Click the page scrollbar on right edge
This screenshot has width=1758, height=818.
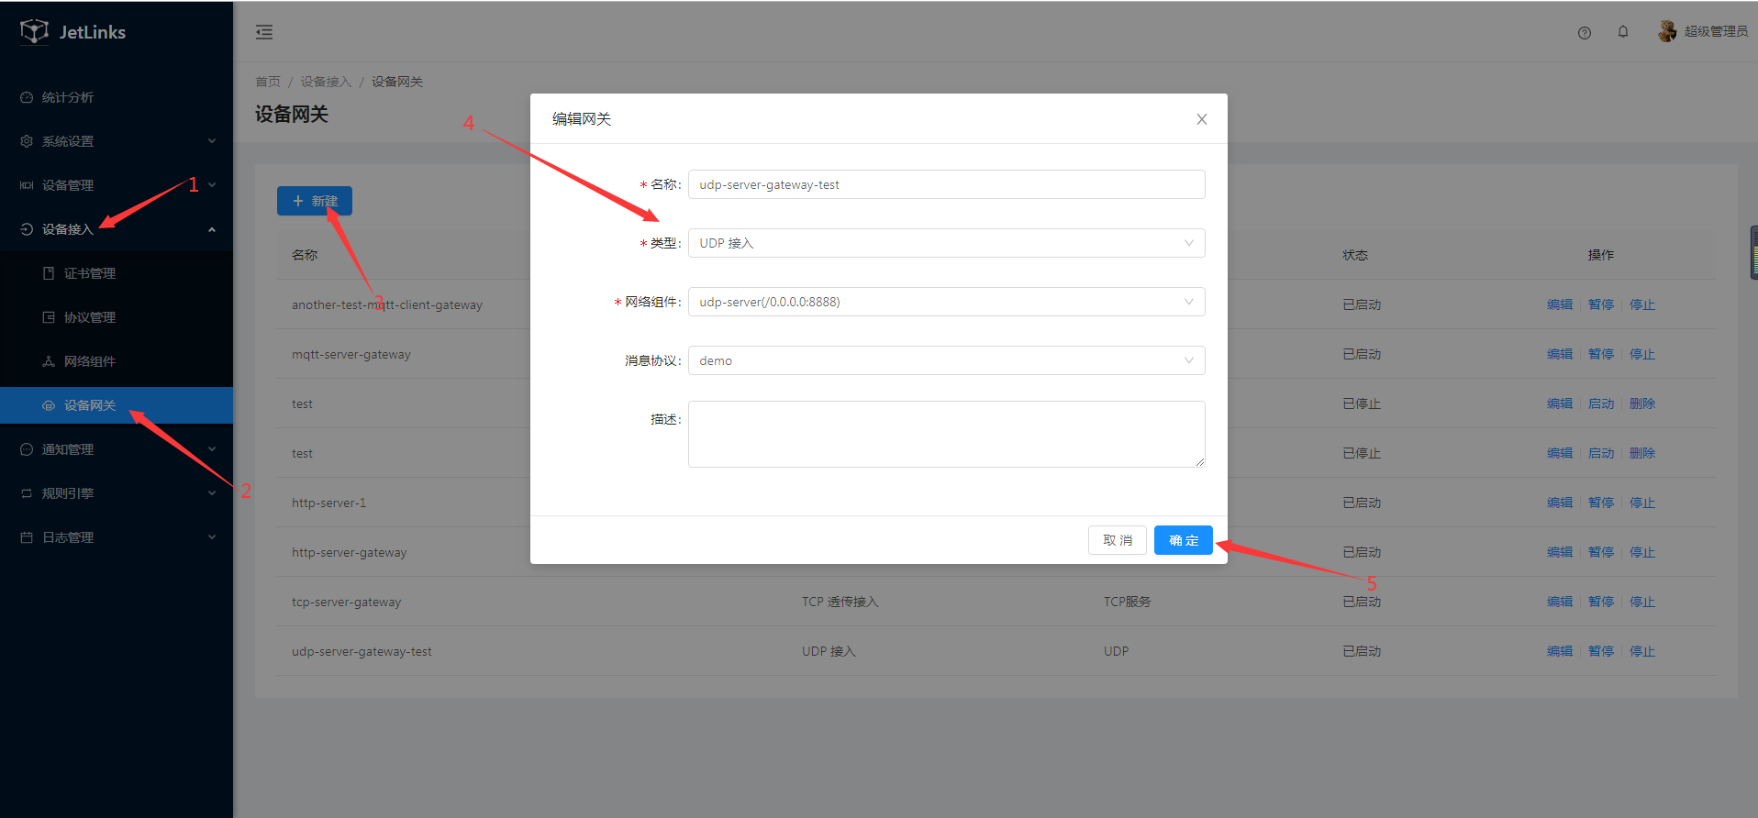[x=1753, y=252]
